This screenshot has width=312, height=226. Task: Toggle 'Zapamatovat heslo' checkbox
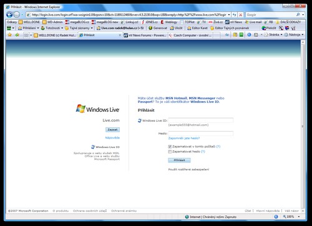pos(170,152)
